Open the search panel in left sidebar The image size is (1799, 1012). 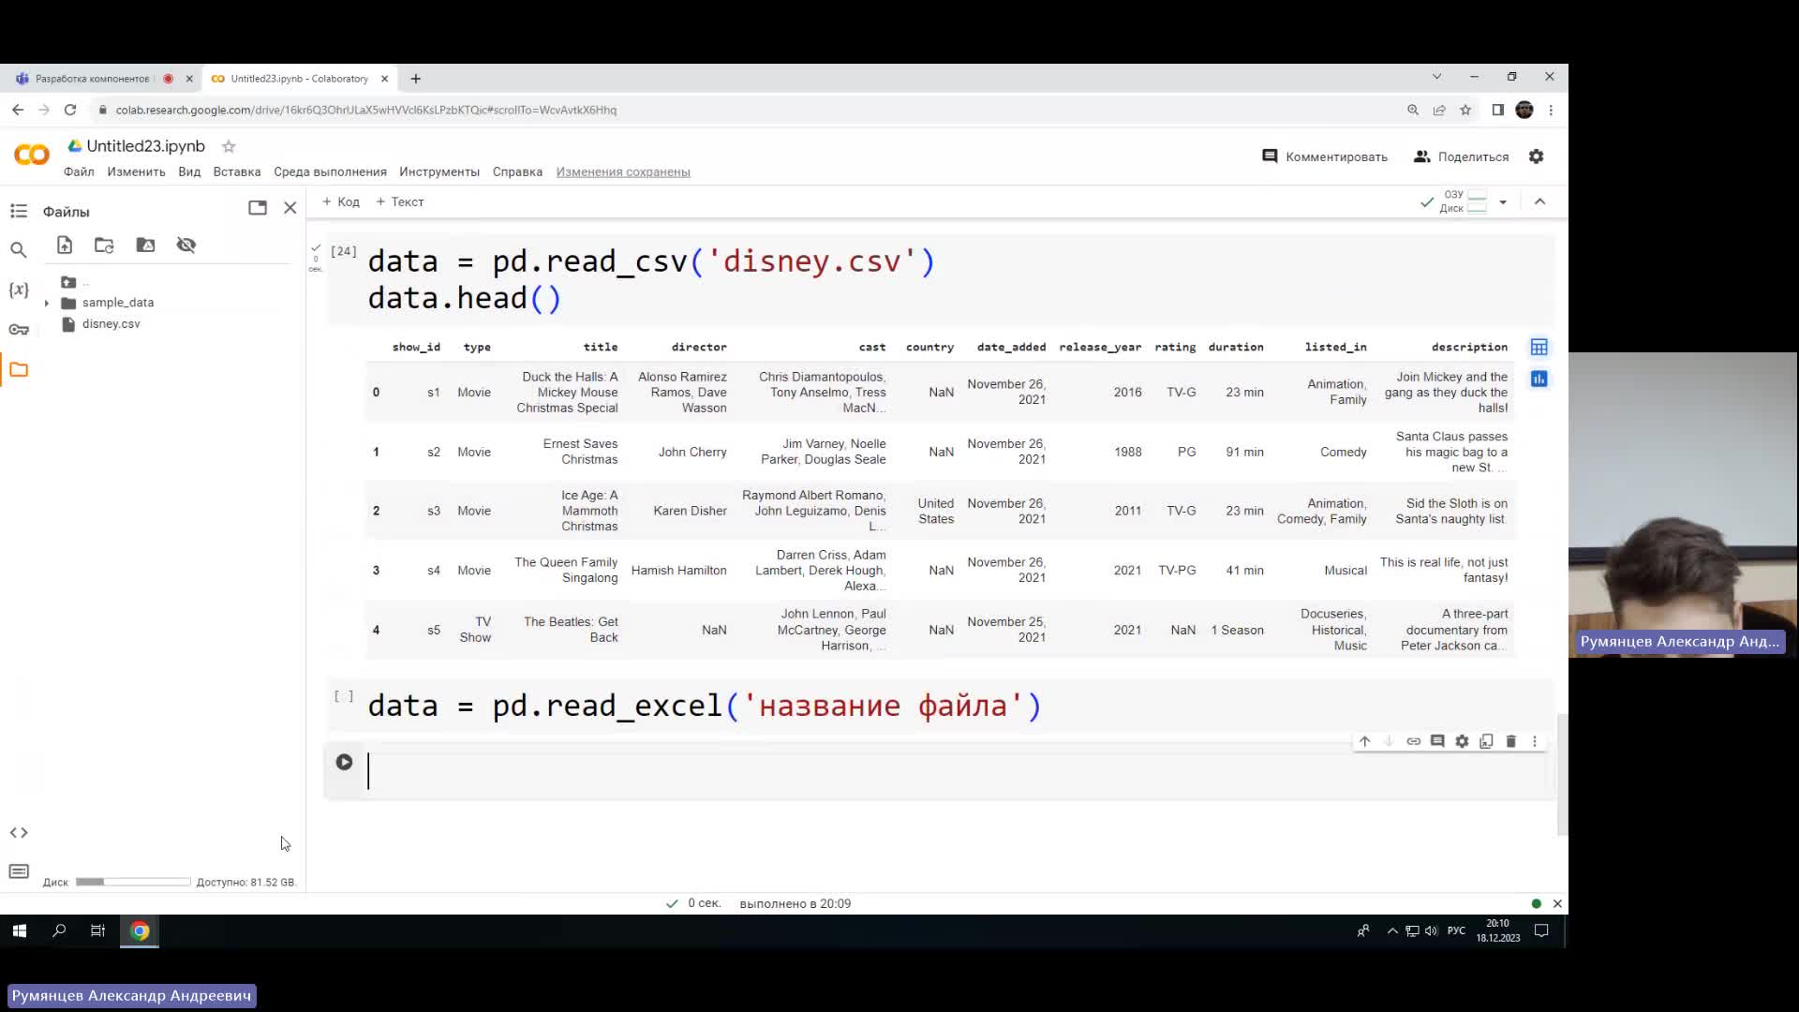click(x=19, y=250)
